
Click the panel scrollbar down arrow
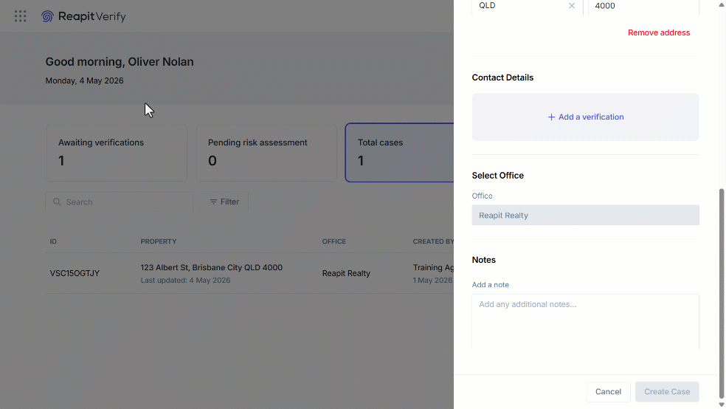click(x=722, y=405)
